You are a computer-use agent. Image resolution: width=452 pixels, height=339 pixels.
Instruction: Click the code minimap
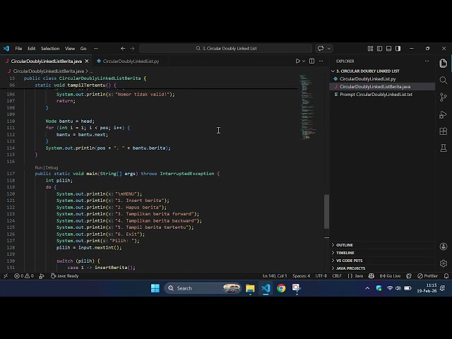309,107
